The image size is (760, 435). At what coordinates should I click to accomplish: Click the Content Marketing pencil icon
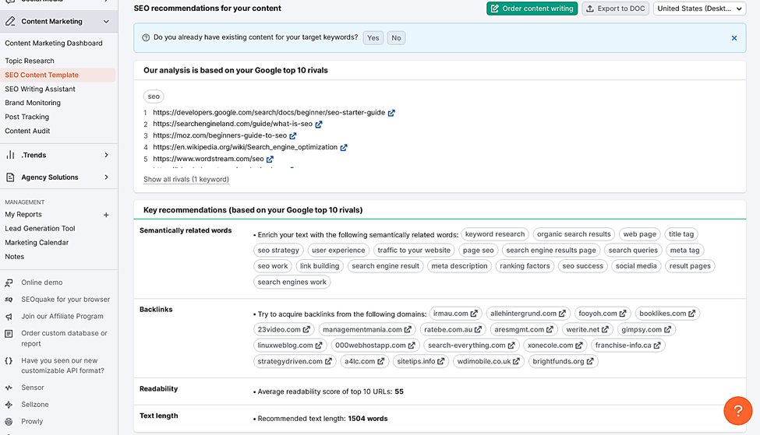(x=10, y=21)
